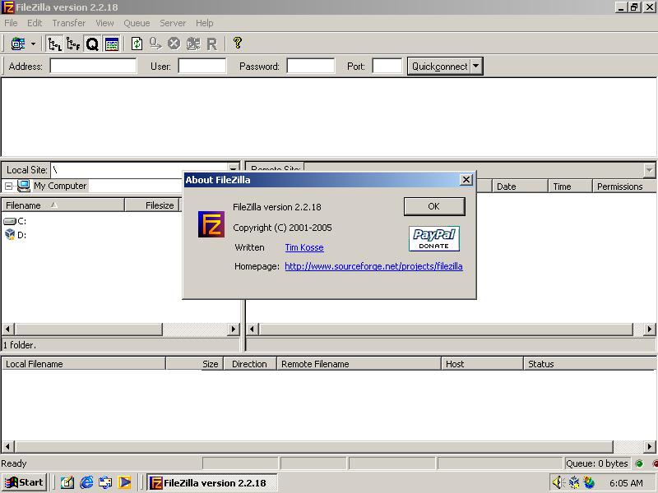Click the Show Desktop quick launch icon
The width and height of the screenshot is (658, 493).
[67, 483]
